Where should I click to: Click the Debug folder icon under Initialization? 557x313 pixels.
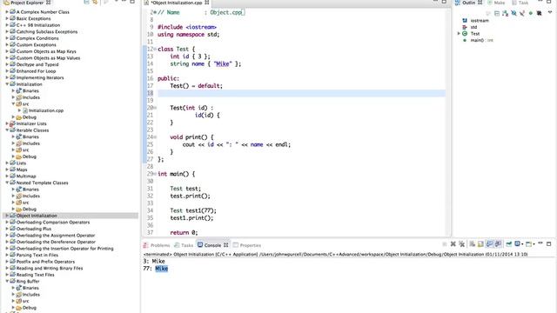[19, 117]
